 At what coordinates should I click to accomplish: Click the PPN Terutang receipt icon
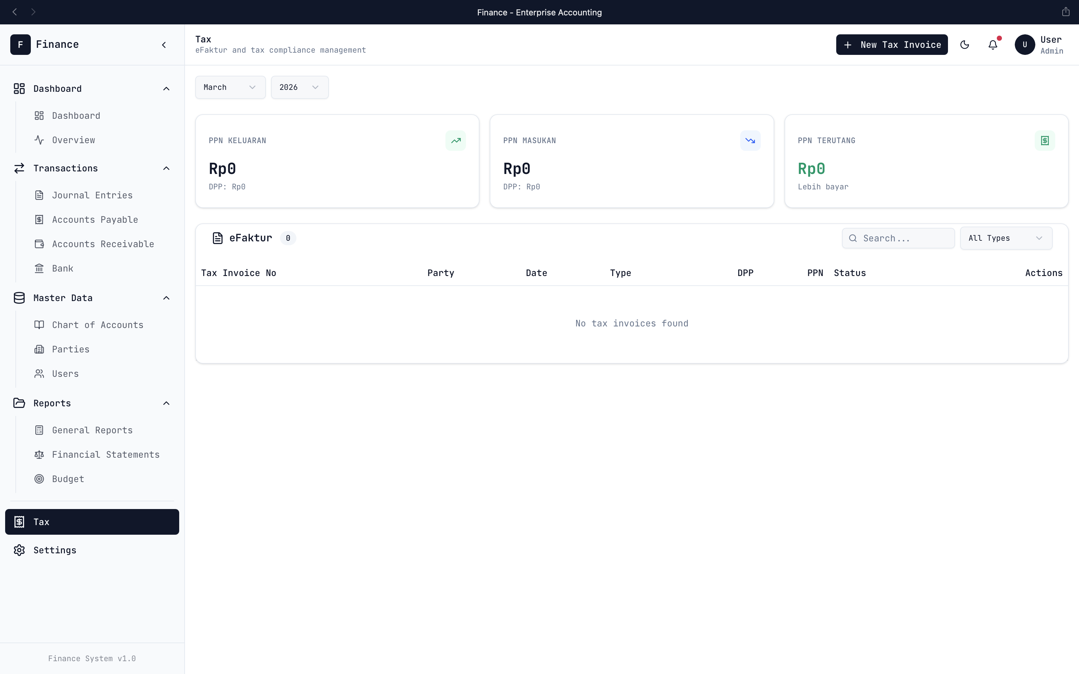(x=1044, y=141)
